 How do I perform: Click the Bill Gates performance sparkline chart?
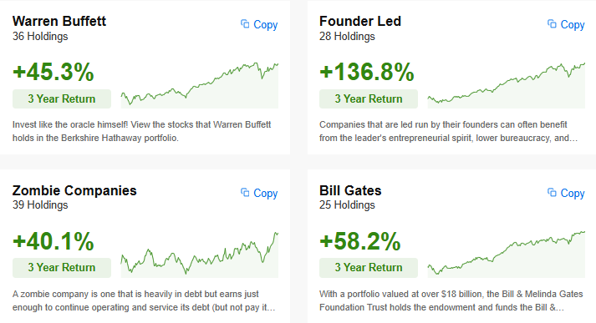coord(507,255)
